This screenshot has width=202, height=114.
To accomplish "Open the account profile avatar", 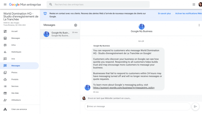I will 200,5.
